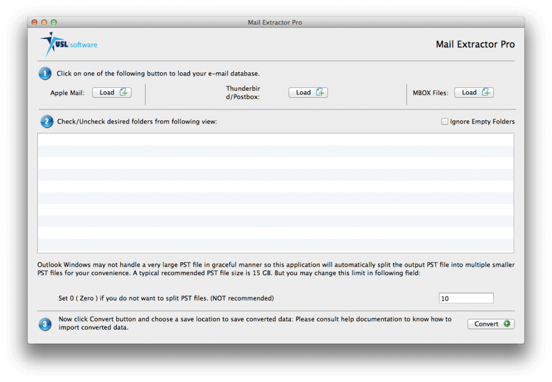
Task: Select the PST split size field showing 10
Action: click(466, 297)
